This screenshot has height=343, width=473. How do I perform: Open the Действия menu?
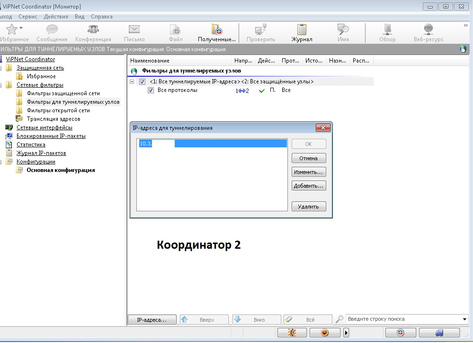[x=56, y=17]
